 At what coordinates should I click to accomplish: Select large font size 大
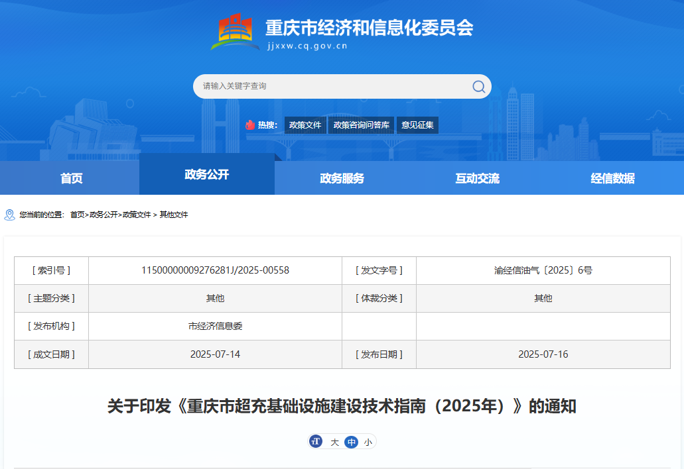click(x=334, y=442)
